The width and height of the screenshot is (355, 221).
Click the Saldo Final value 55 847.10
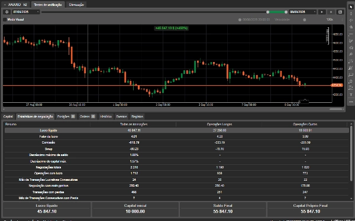pyautogui.click(x=223, y=212)
